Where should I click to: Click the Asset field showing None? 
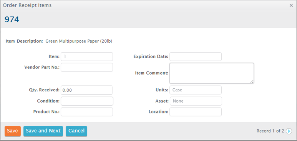196,101
